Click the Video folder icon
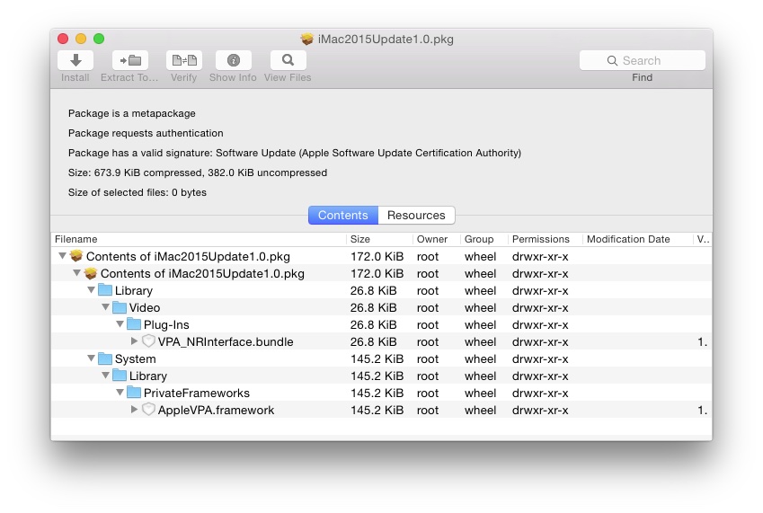 coord(120,307)
